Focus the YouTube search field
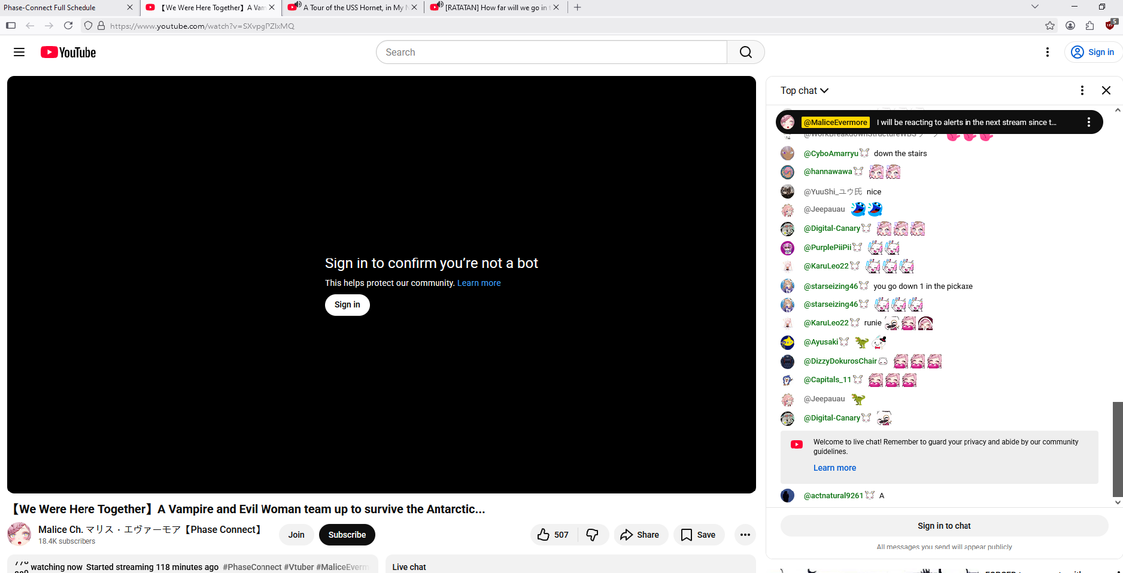This screenshot has width=1123, height=573. tap(551, 52)
